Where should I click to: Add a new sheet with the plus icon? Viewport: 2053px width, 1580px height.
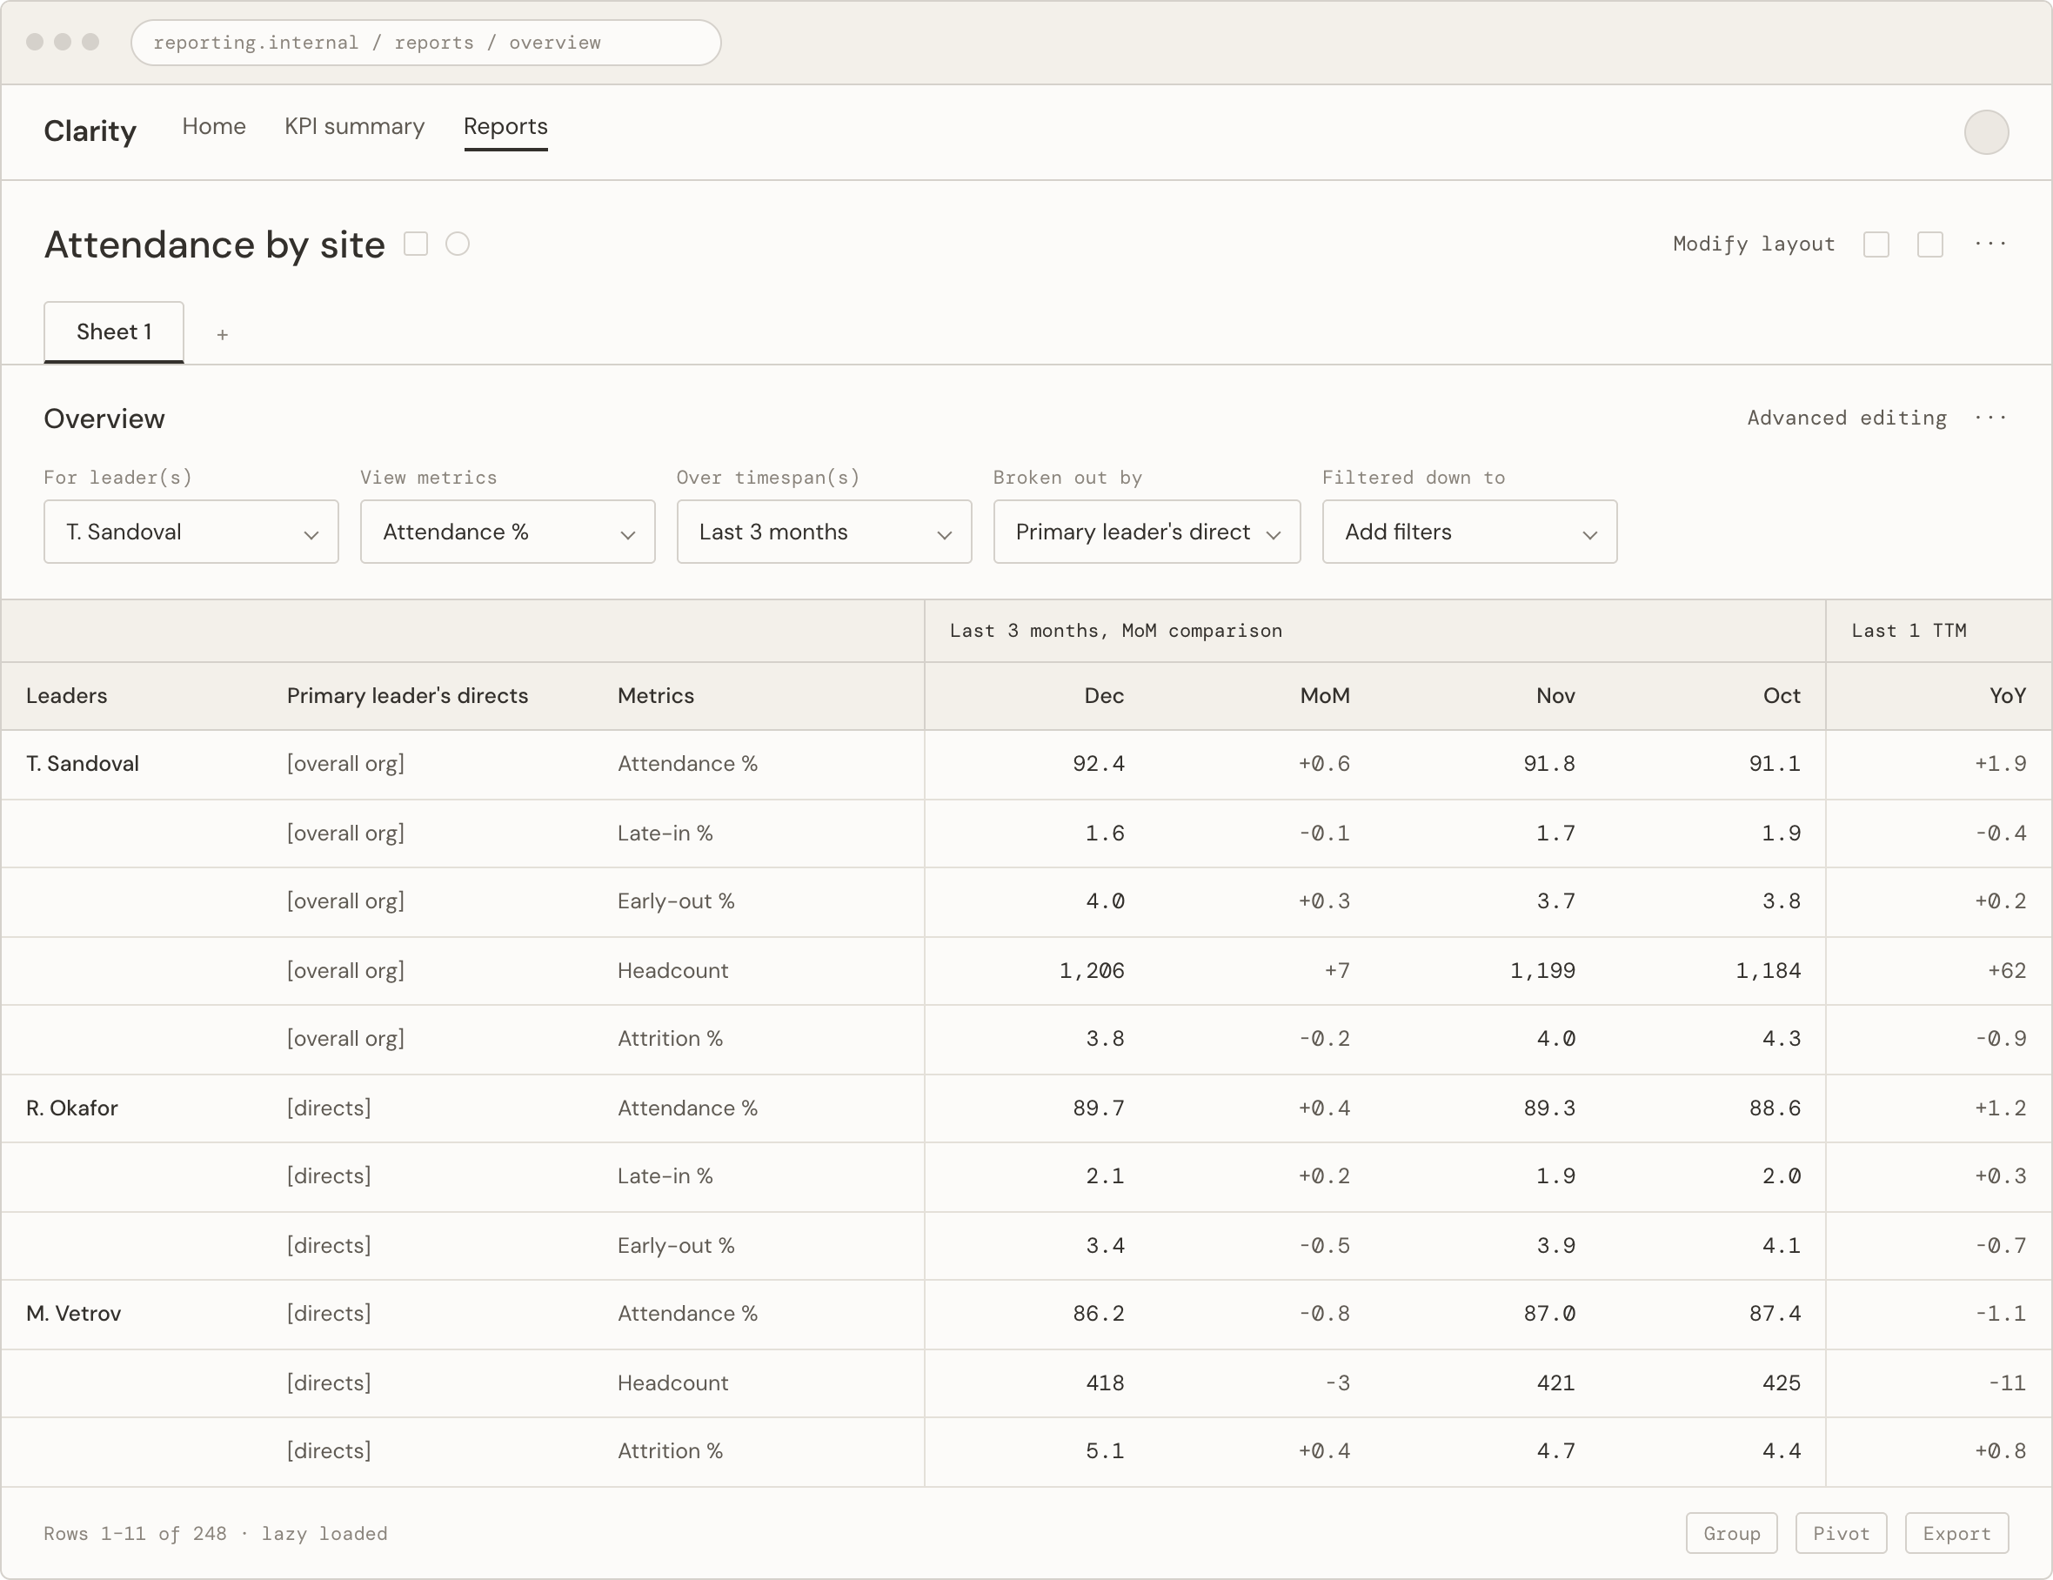pos(222,335)
